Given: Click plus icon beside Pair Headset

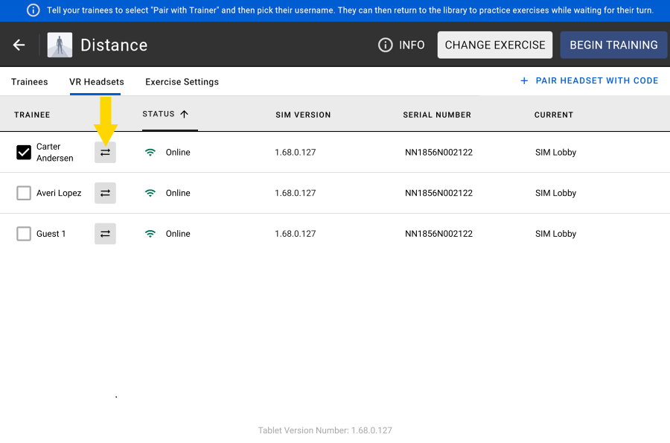Looking at the screenshot, I should tap(524, 81).
